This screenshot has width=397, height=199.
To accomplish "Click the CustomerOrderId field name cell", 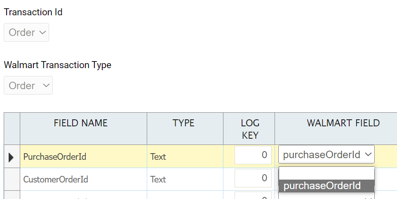I will tap(83, 179).
